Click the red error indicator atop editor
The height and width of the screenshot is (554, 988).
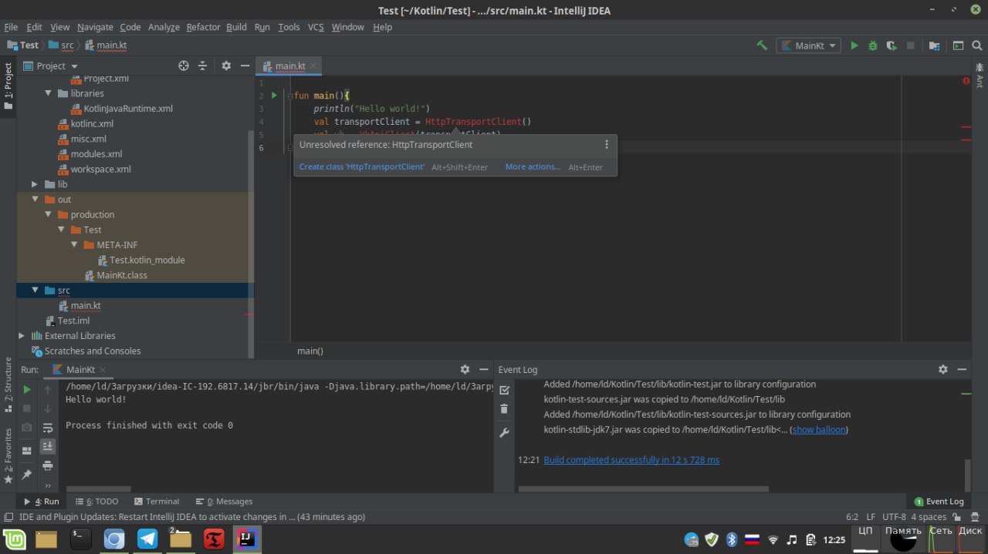[966, 81]
